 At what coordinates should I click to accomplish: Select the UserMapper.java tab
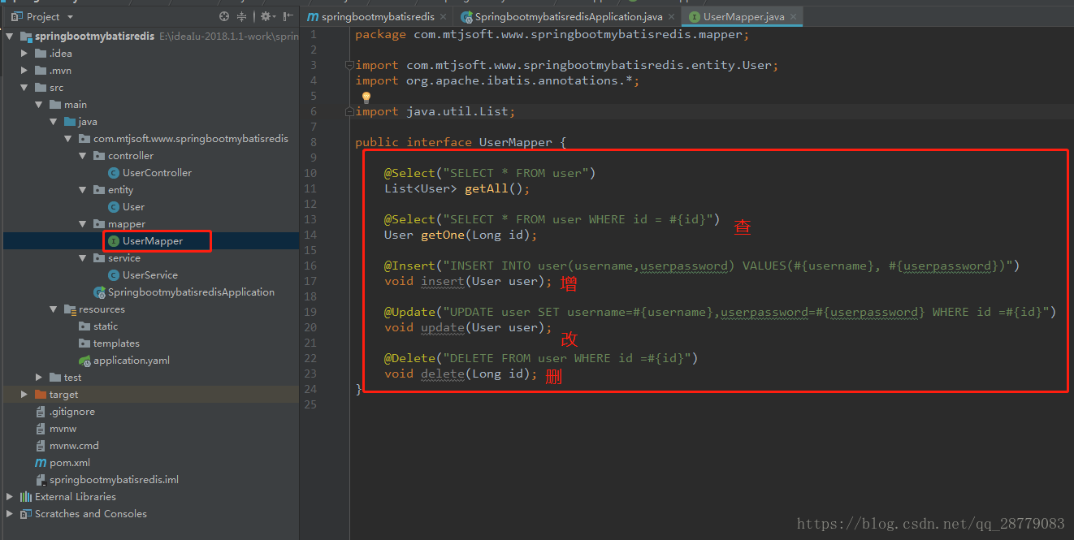click(743, 16)
